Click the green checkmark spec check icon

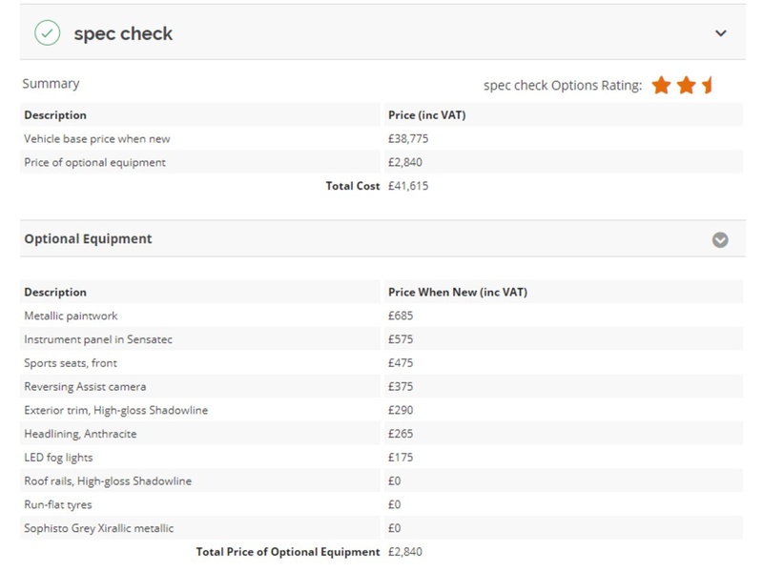click(47, 33)
